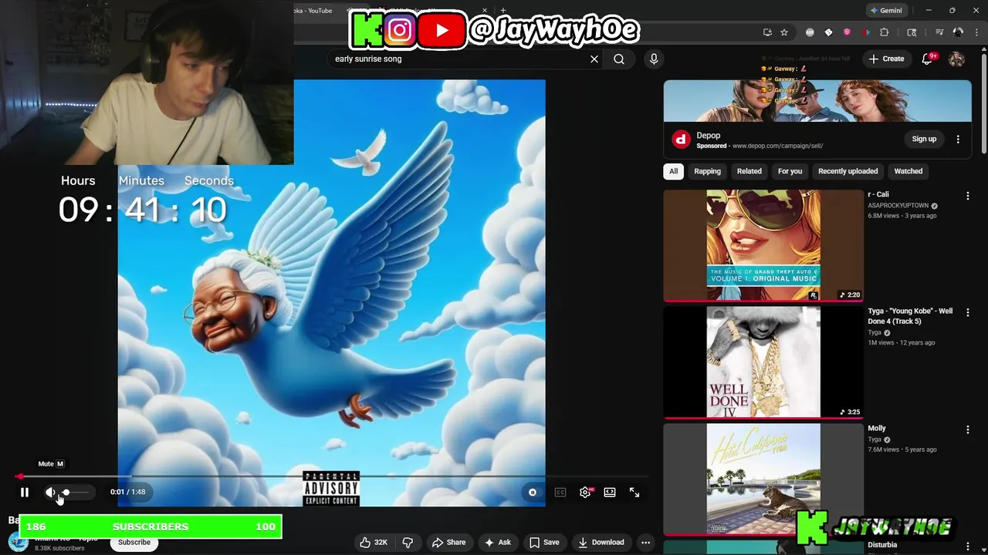This screenshot has height=555, width=988.
Task: Open the more actions menu under the video
Action: coord(645,542)
